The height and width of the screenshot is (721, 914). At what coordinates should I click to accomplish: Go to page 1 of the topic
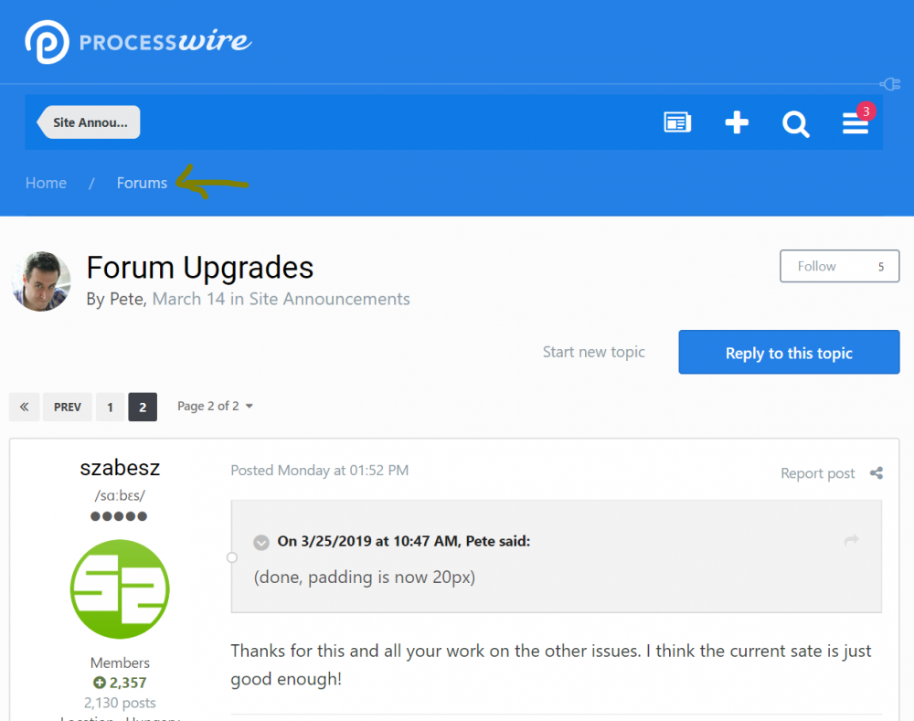(x=110, y=407)
